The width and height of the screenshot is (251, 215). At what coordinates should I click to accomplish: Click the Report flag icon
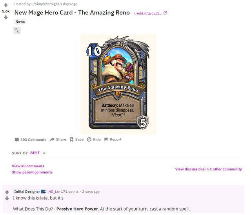pos(106,140)
